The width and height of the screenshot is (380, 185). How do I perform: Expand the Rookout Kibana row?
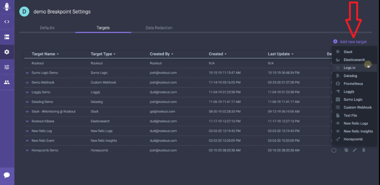click(x=27, y=121)
